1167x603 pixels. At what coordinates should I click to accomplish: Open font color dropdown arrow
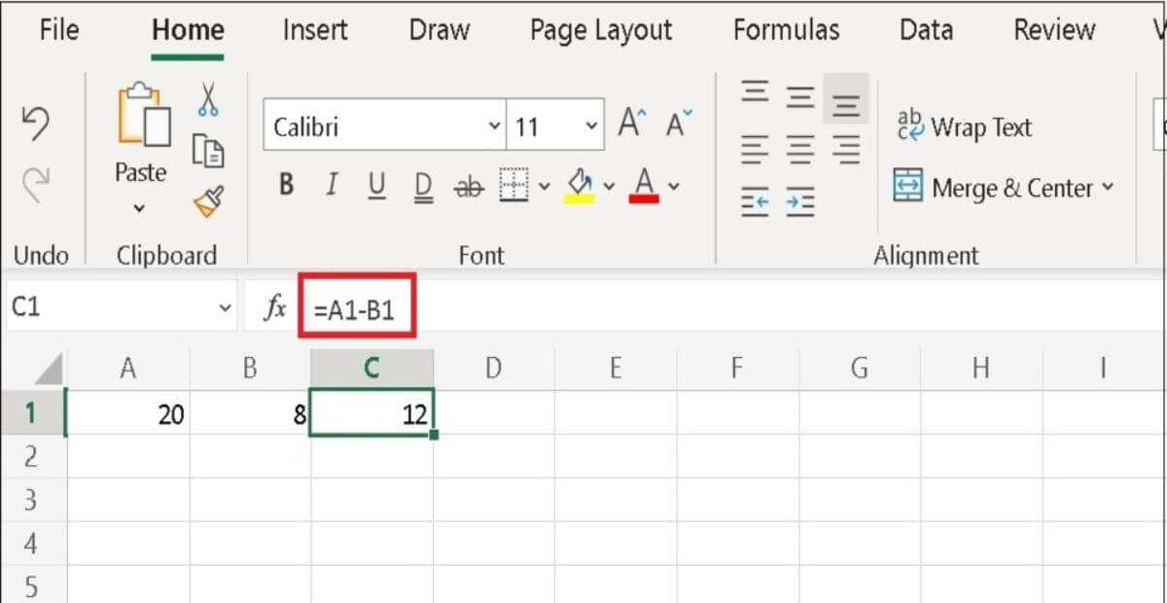tap(673, 186)
